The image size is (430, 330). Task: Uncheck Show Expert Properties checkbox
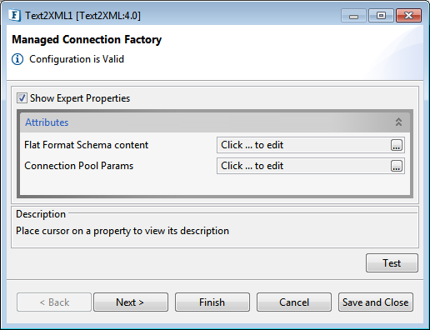(x=22, y=98)
